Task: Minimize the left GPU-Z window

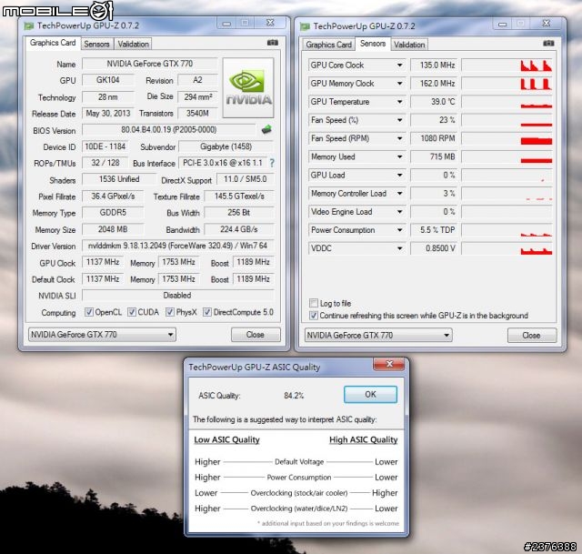Action: click(226, 24)
